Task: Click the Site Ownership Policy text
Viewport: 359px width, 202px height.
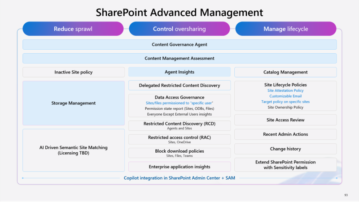Action: click(x=285, y=107)
